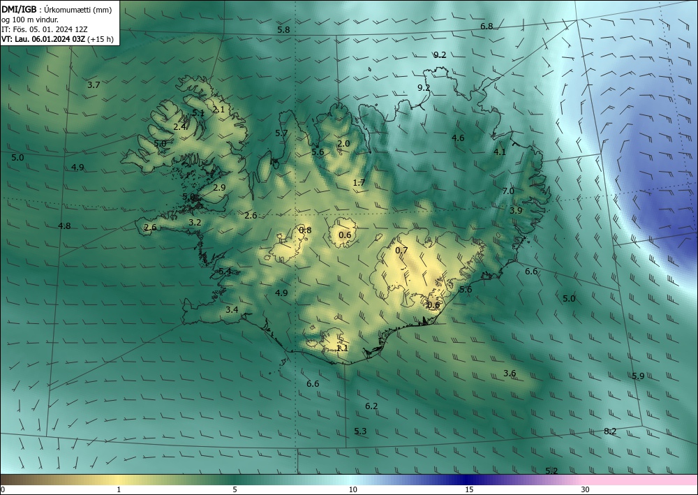Click the 4.1 map value
The width and height of the screenshot is (698, 495).
point(500,152)
